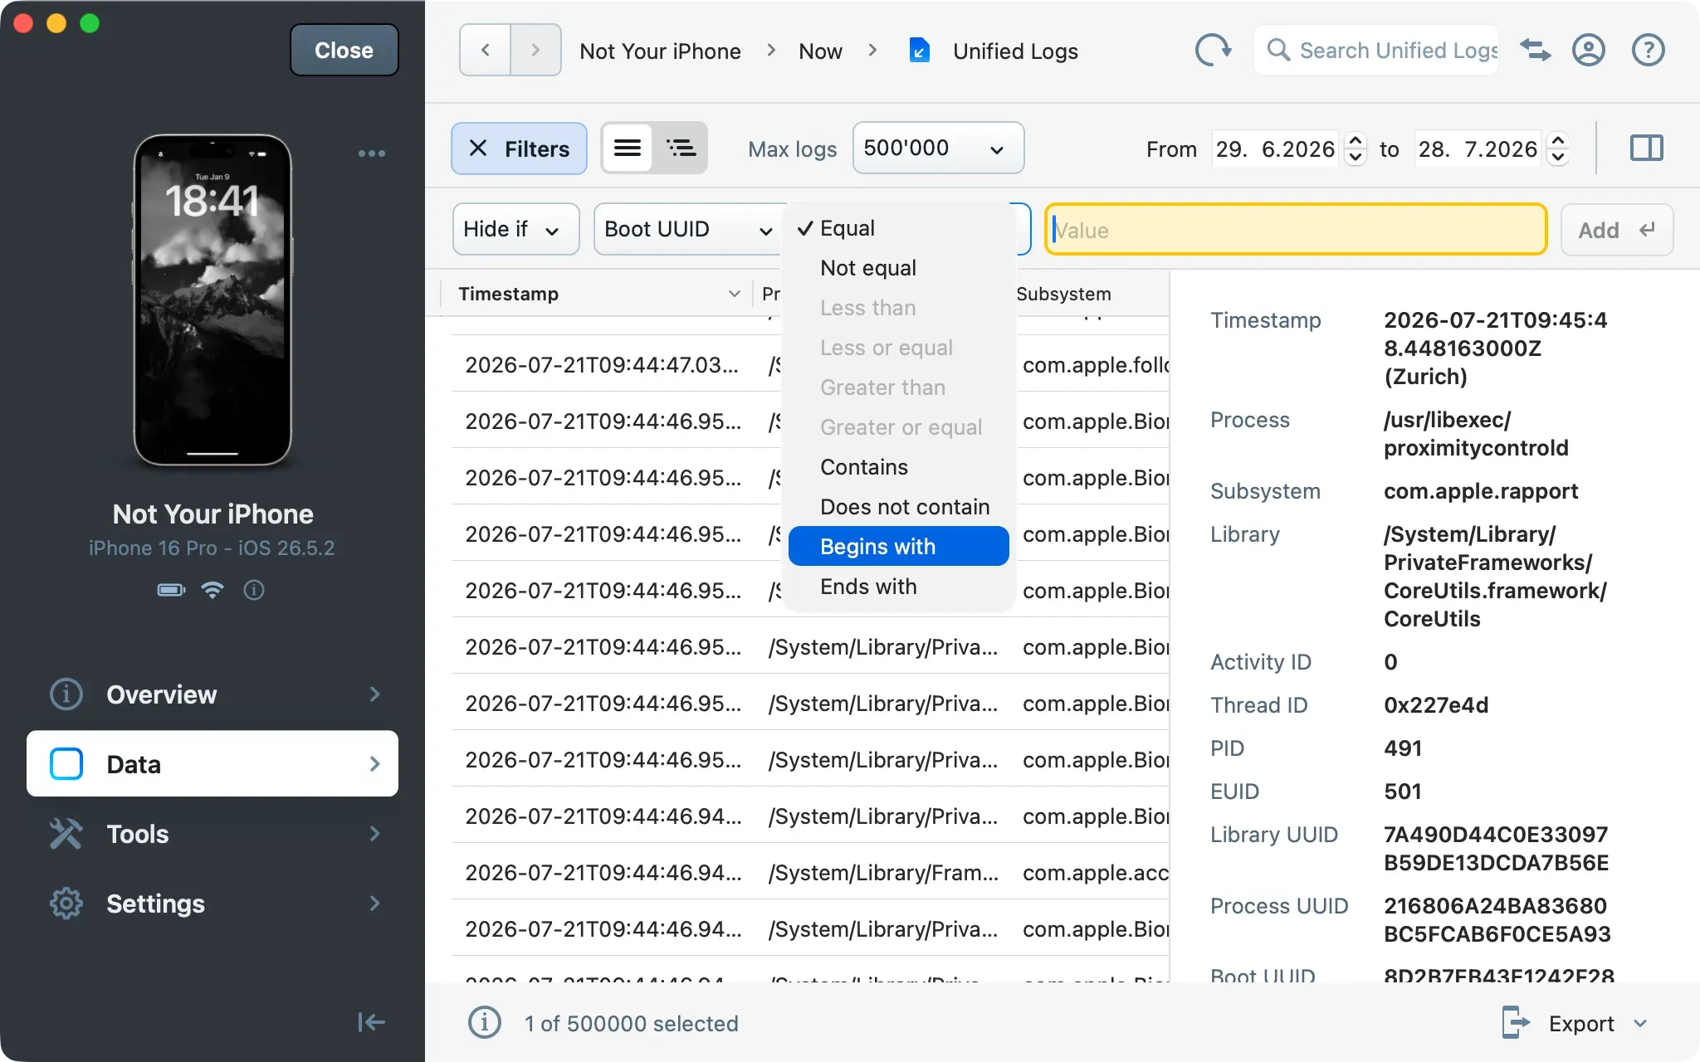Select Does not contain operator
Viewport: 1700px width, 1062px height.
(899, 507)
